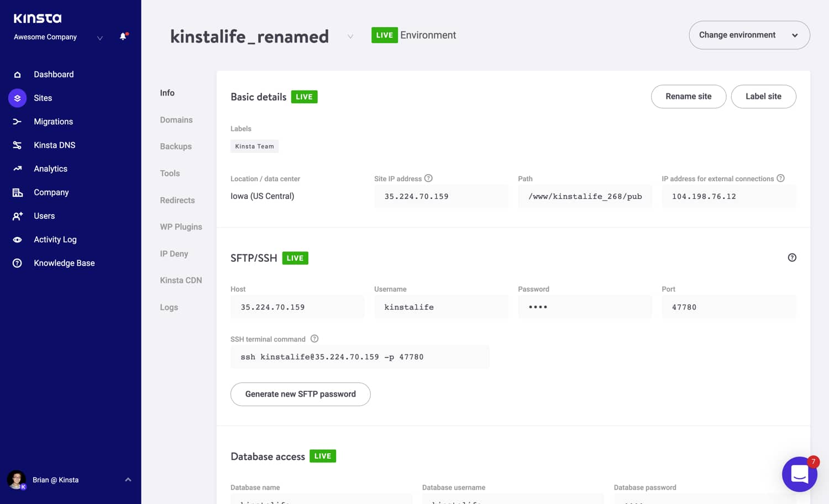
Task: Expand the Brian @ Kinsta user menu
Action: tap(128, 480)
